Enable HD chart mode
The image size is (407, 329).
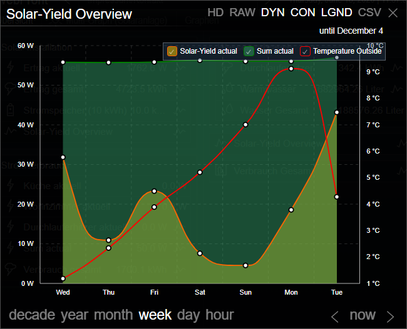[x=215, y=12]
